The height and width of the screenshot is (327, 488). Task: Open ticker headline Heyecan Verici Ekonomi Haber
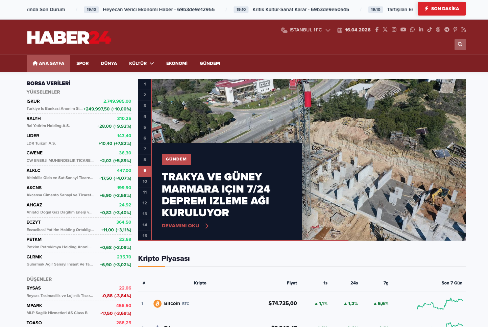[x=158, y=9]
